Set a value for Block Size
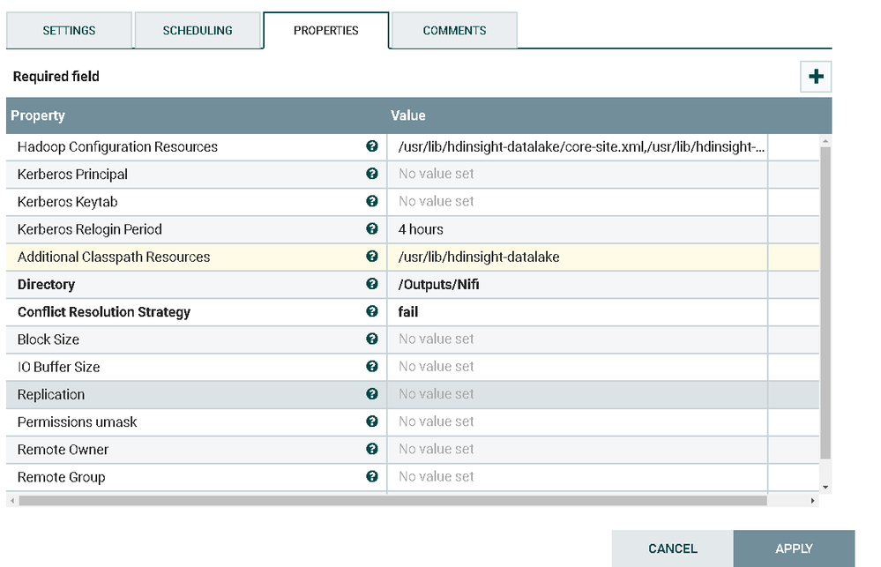The height and width of the screenshot is (567, 881). 577,339
